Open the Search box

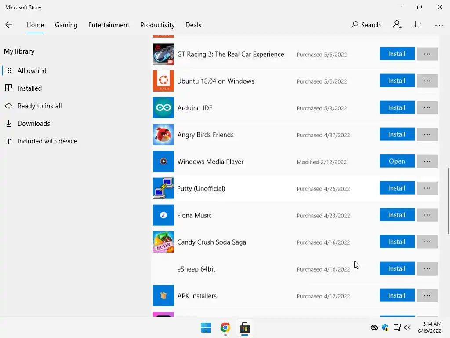click(x=366, y=25)
